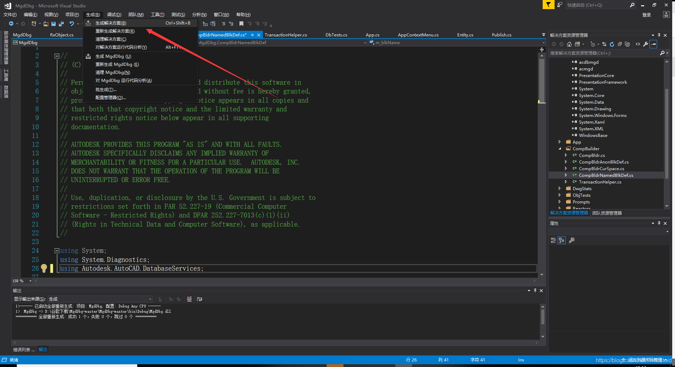Open the document tabs overflow dropdown
This screenshot has width=675, height=367.
(543, 35)
